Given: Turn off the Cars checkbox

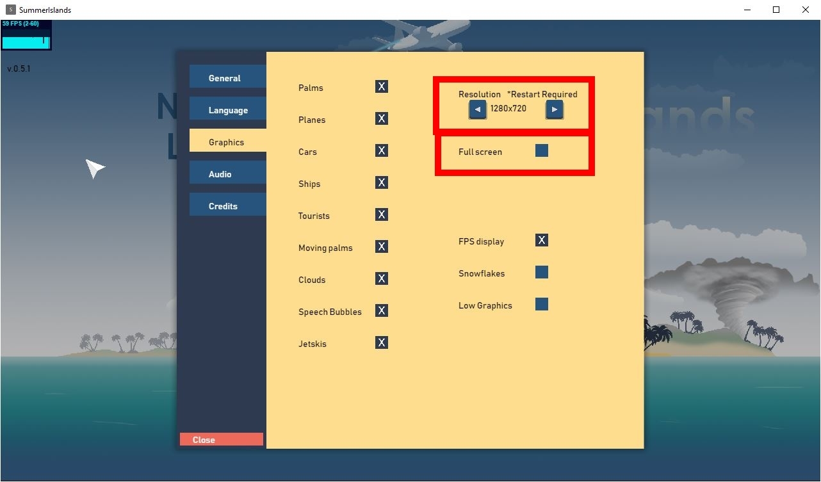Looking at the screenshot, I should click(x=382, y=151).
